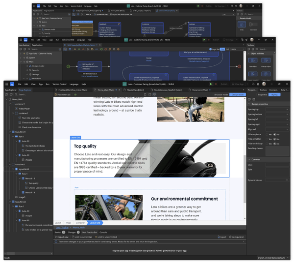Open the Version Control menu
Image resolution: width=294 pixels, height=264 pixels.
point(59,84)
